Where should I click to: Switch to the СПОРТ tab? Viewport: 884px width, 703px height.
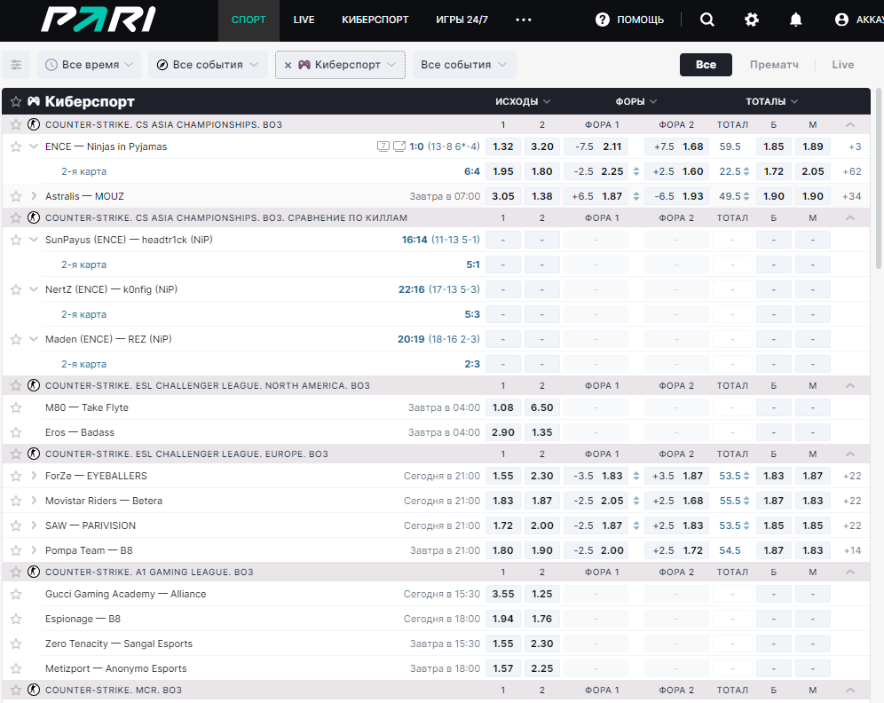click(x=249, y=20)
